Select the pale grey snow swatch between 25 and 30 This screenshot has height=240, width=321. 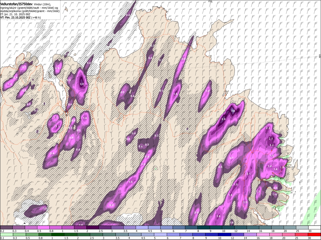302,227
